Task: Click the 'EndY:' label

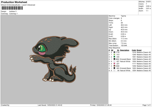Action: [x=111, y=36]
